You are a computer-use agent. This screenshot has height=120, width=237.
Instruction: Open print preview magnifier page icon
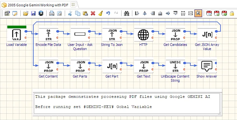(59, 13)
